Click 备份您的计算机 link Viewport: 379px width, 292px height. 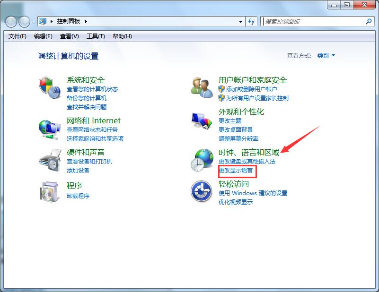87,98
